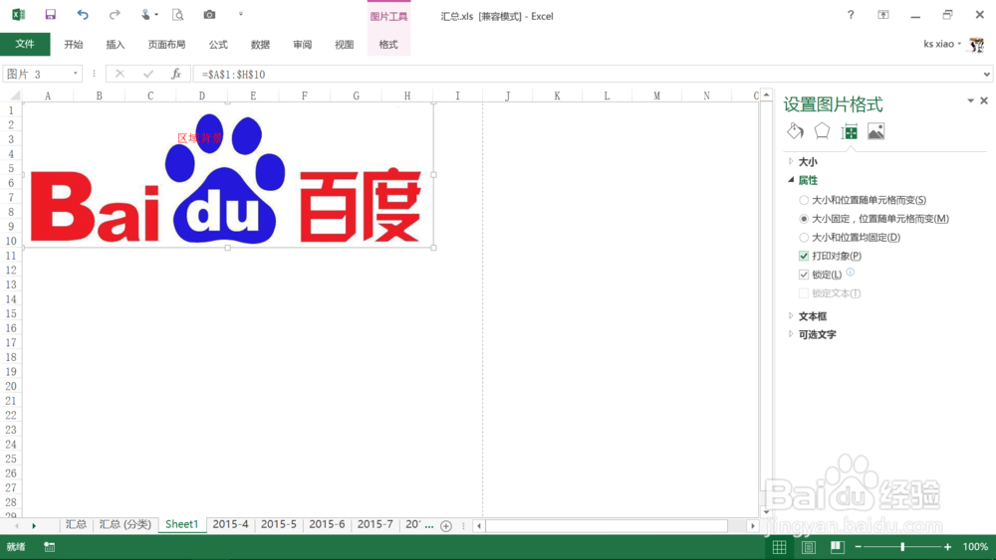The image size is (996, 560).
Task: Select the Sheet1 sheet tab
Action: pos(181,524)
